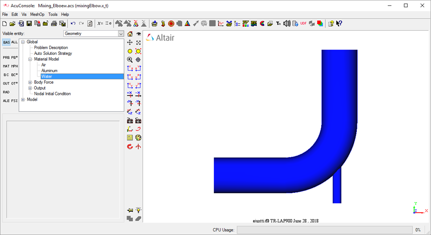
Task: Expand the Model tree node
Action: (x=23, y=100)
